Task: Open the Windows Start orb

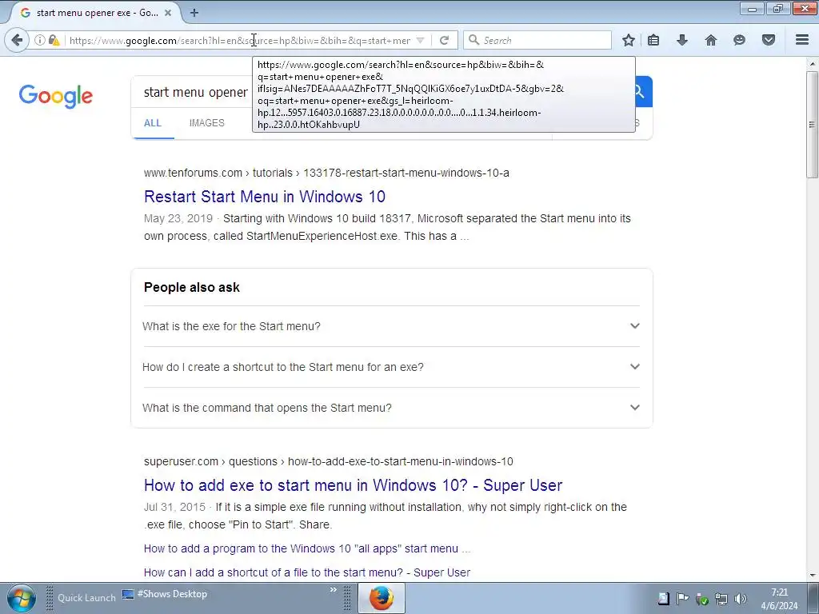Action: 21,598
